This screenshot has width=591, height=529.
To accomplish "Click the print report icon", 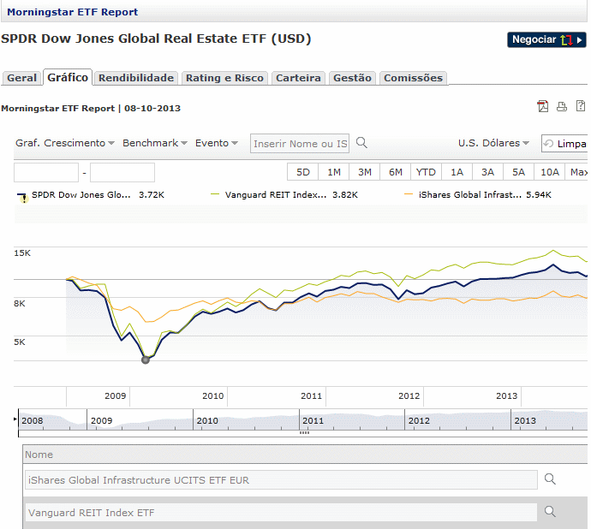I will 562,107.
